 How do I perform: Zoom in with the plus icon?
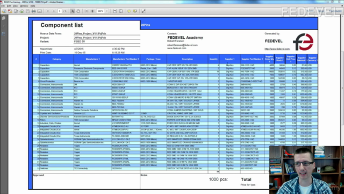coord(92,11)
